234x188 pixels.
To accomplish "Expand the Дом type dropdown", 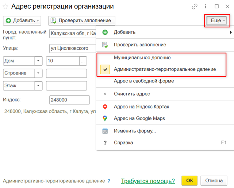I will tap(38, 61).
